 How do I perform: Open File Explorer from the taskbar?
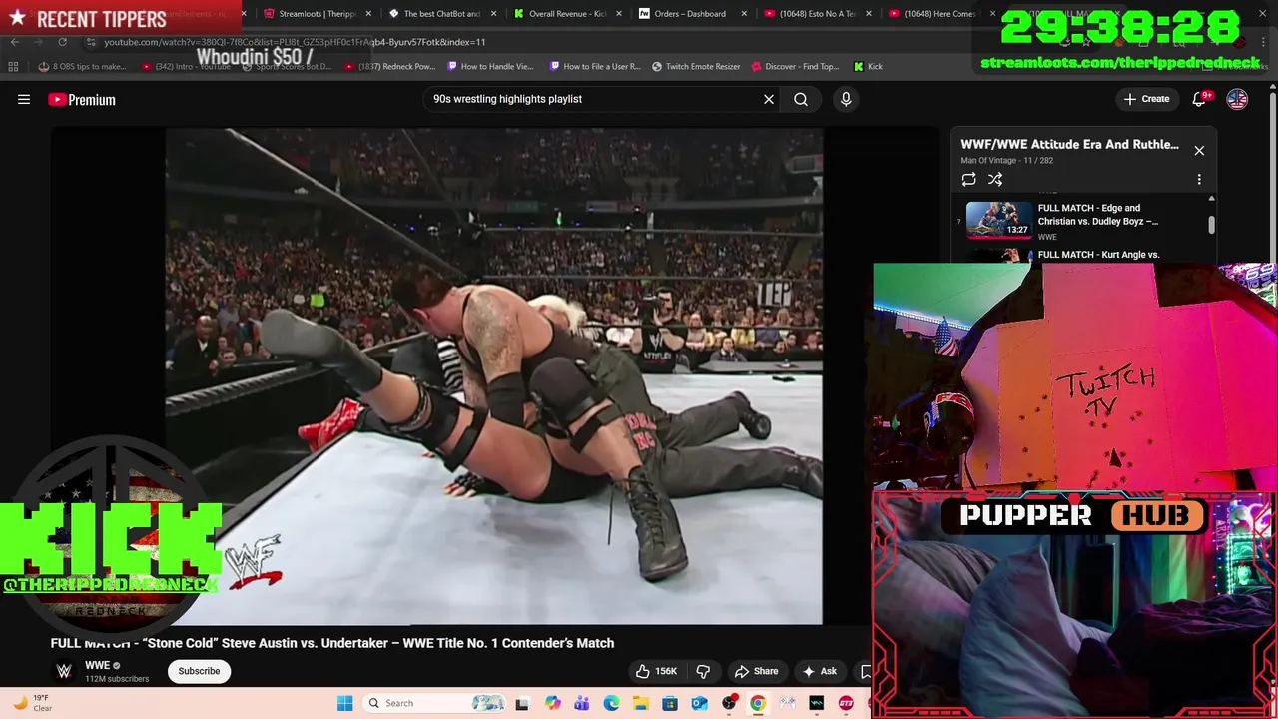point(640,703)
